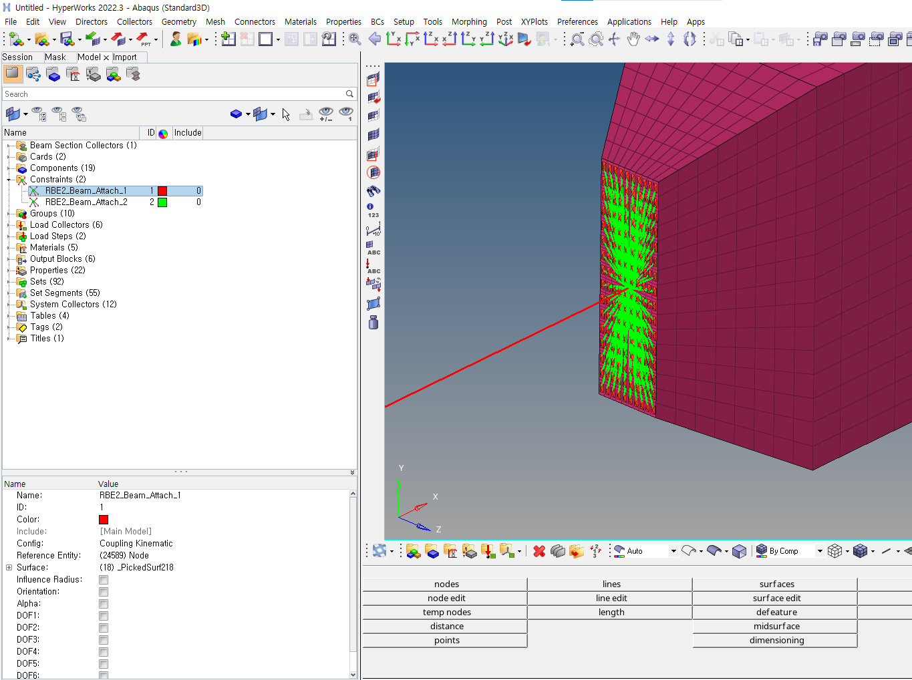Switch to the Mask tab
This screenshot has width=912, height=680.
pyautogui.click(x=59, y=57)
